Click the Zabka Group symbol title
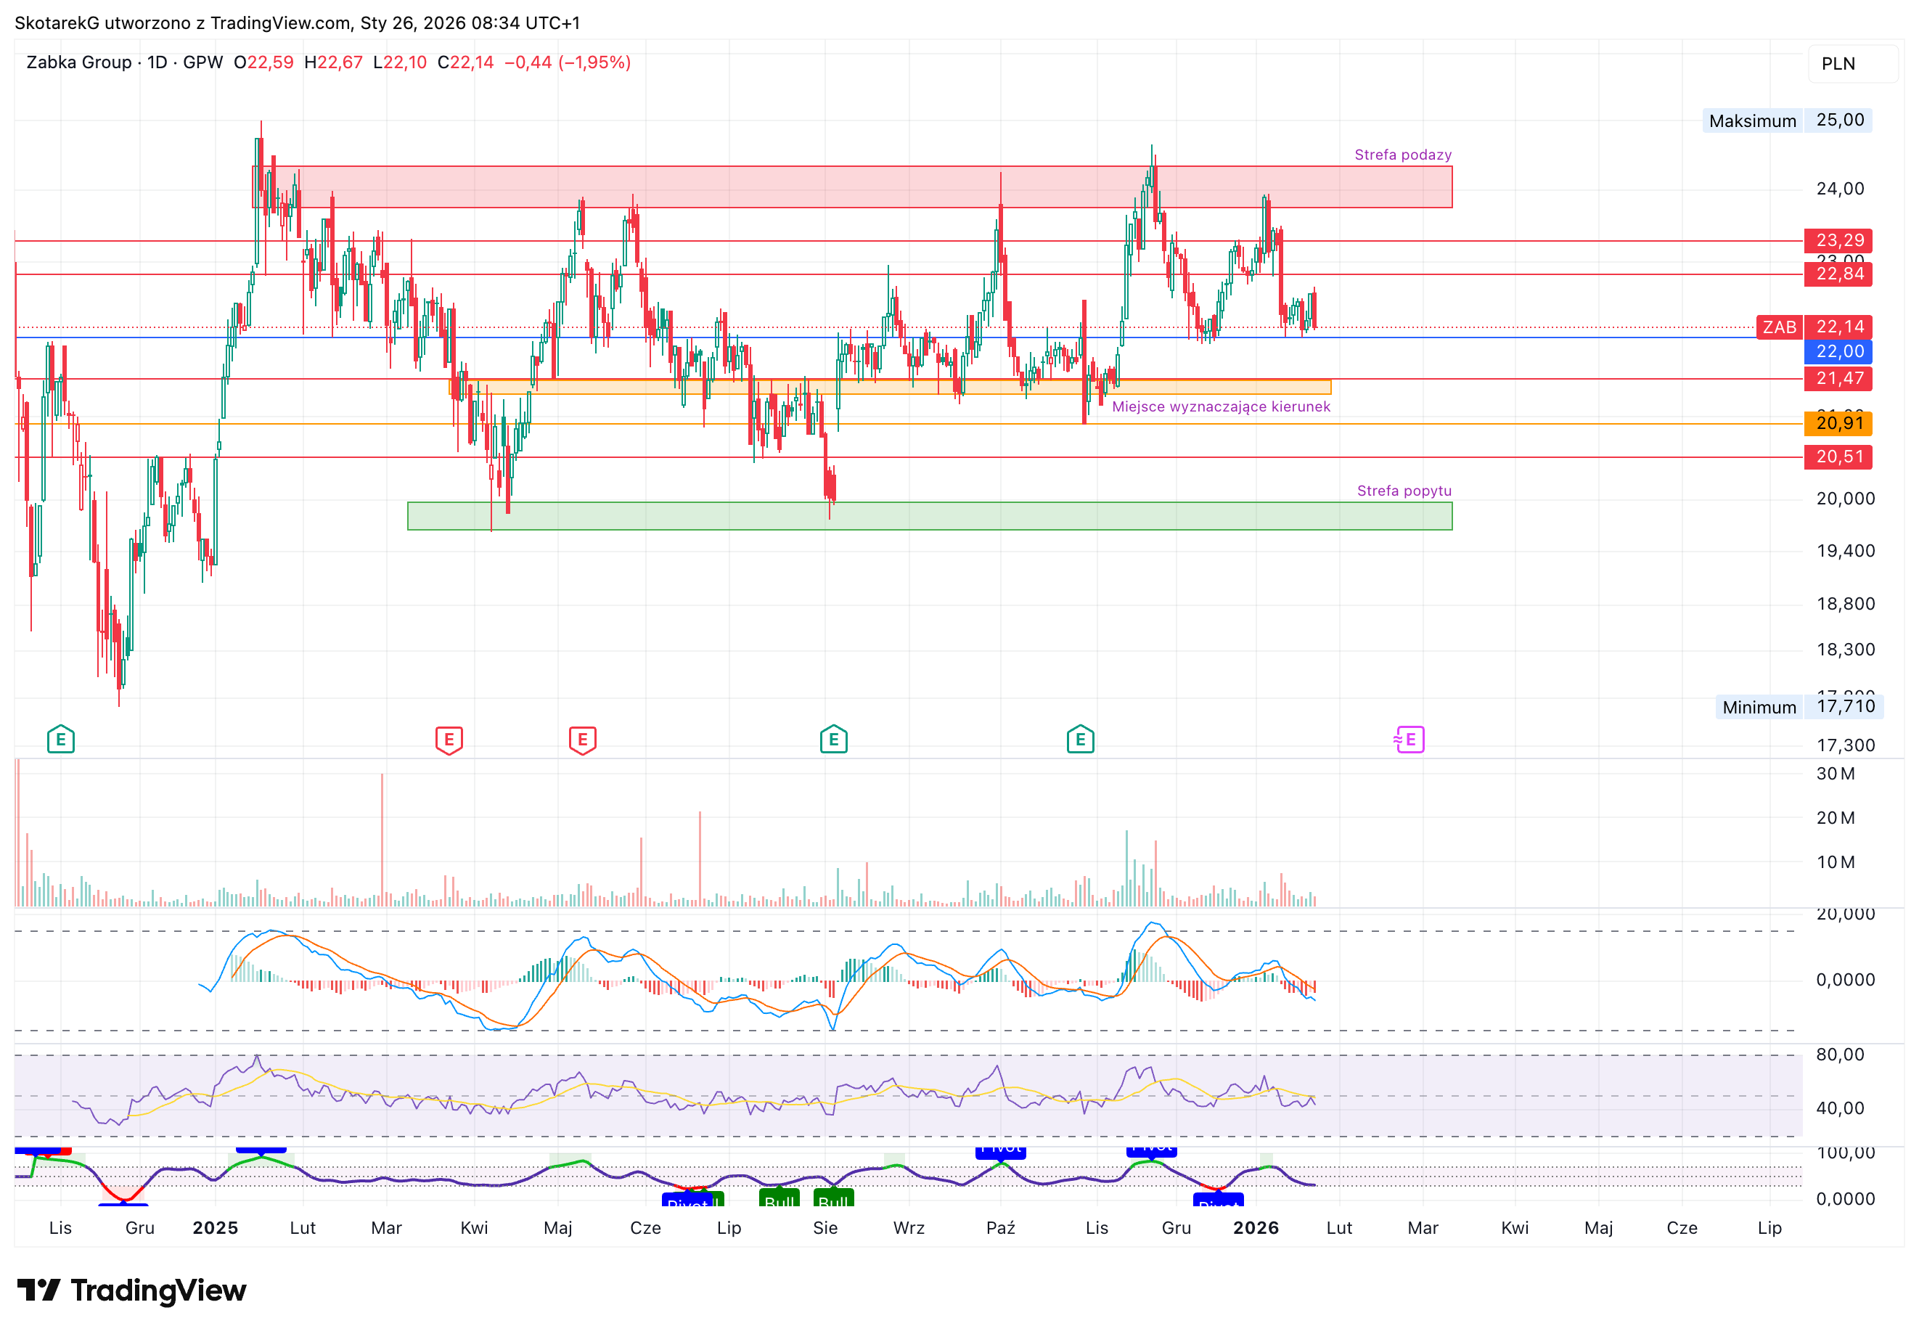The image size is (1919, 1334). (78, 62)
